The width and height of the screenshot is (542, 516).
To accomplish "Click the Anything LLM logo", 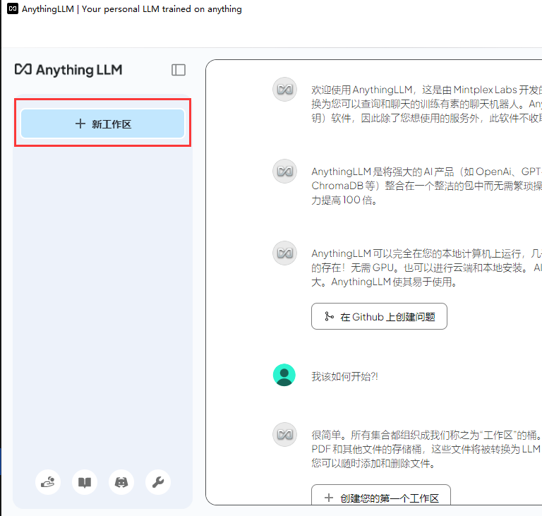I will click(68, 69).
